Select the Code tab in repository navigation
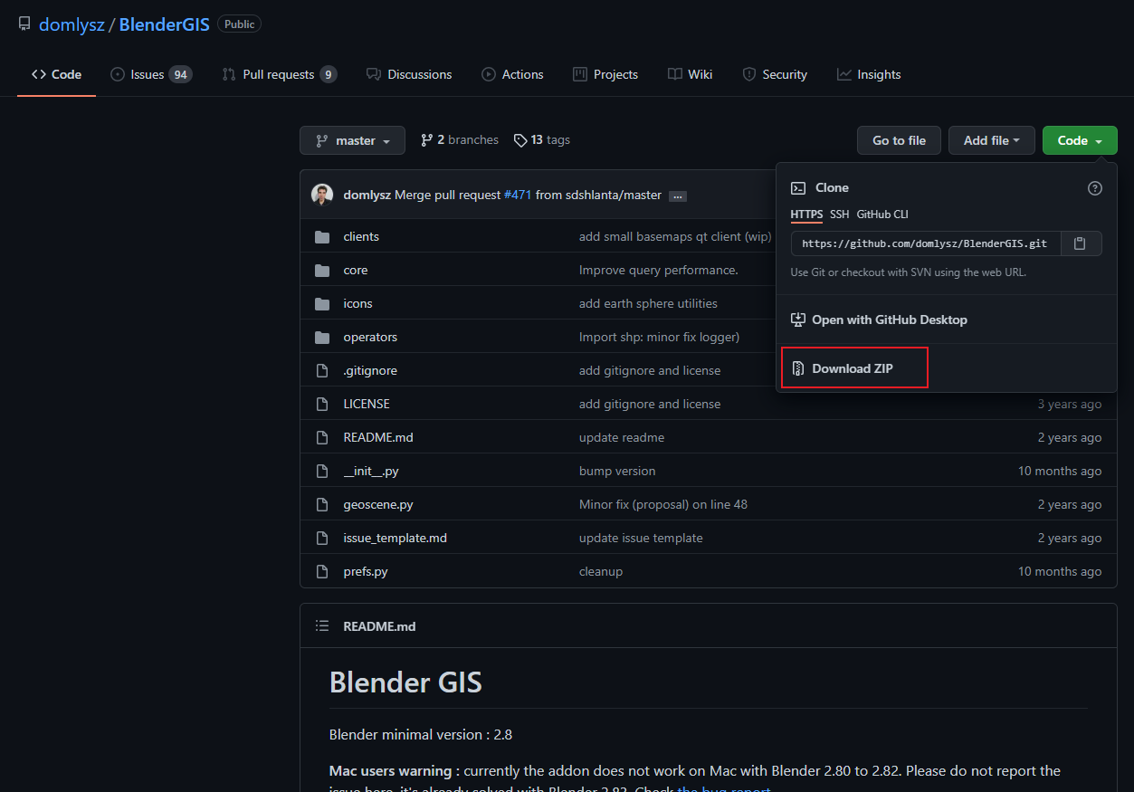Viewport: 1134px width, 792px height. (56, 74)
